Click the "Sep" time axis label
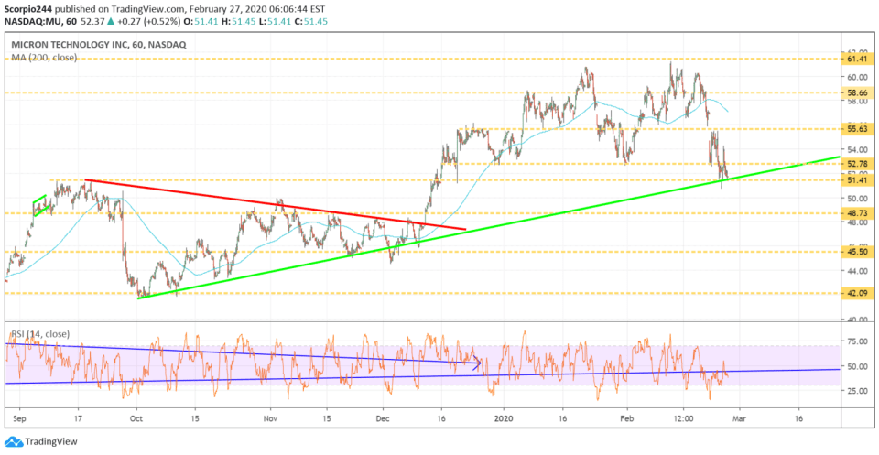This screenshot has width=879, height=455. point(18,418)
